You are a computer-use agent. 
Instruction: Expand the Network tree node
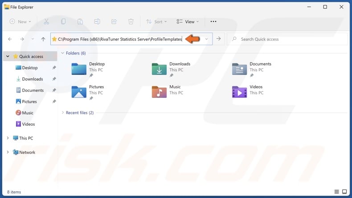[x=8, y=152]
